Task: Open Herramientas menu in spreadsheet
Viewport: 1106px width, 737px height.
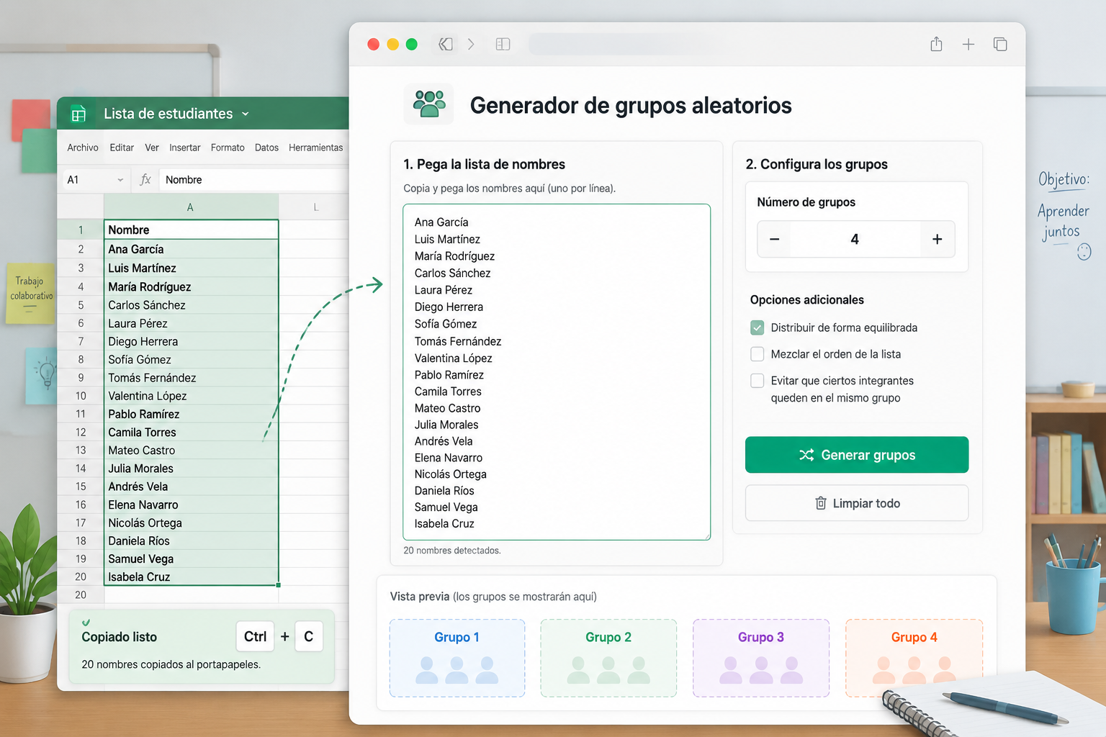Action: [316, 148]
